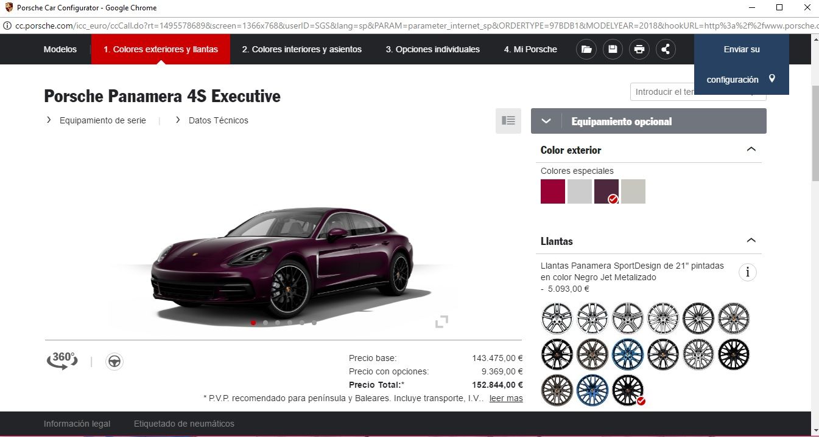Choose the all-black wheel ending the second row
This screenshot has width=819, height=437.
pyautogui.click(x=734, y=354)
